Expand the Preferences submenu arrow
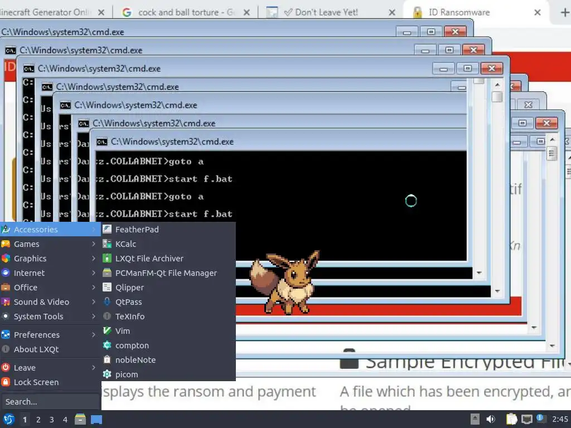This screenshot has height=428, width=571. click(94, 334)
